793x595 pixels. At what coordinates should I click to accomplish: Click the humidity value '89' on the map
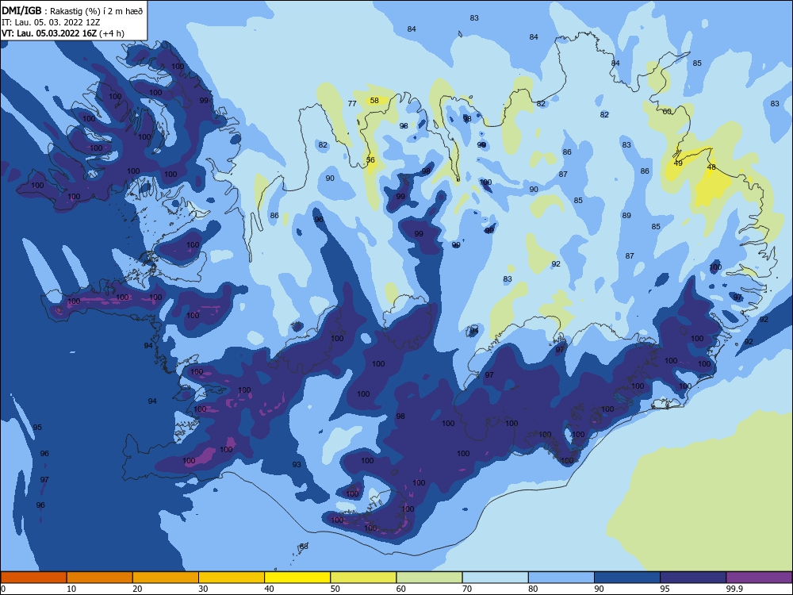626,216
